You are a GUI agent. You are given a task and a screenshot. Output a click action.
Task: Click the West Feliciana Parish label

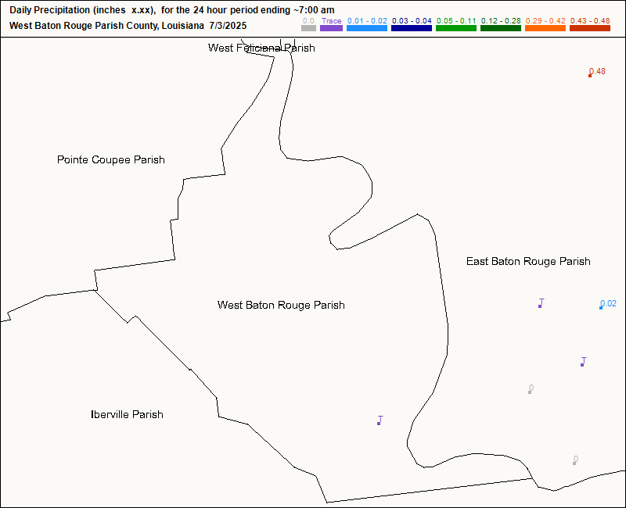[x=261, y=48]
